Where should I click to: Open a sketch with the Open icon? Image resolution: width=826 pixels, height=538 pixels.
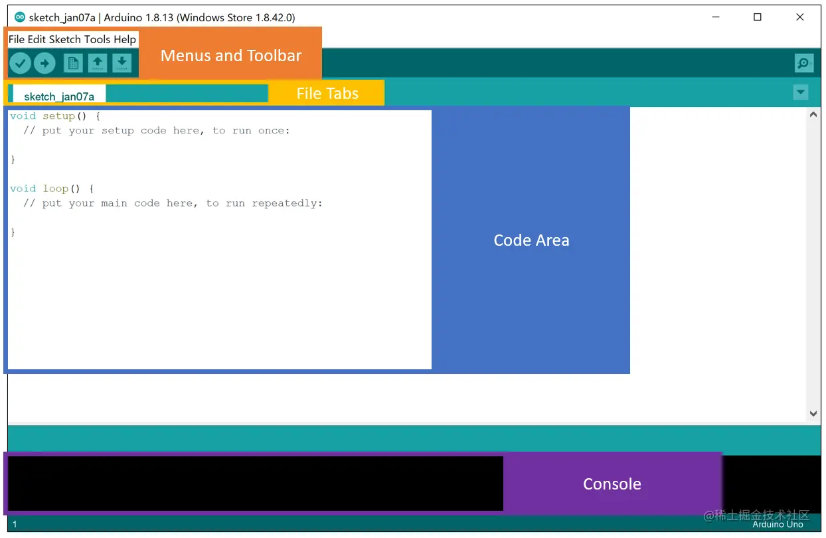[x=98, y=63]
